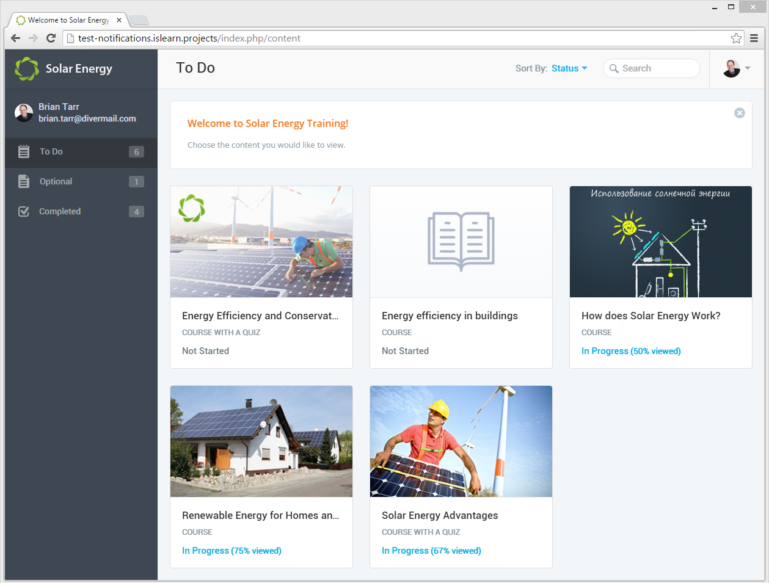Click the Solar Energy logo icon
Screen dimensions: 769x583
[x=27, y=69]
